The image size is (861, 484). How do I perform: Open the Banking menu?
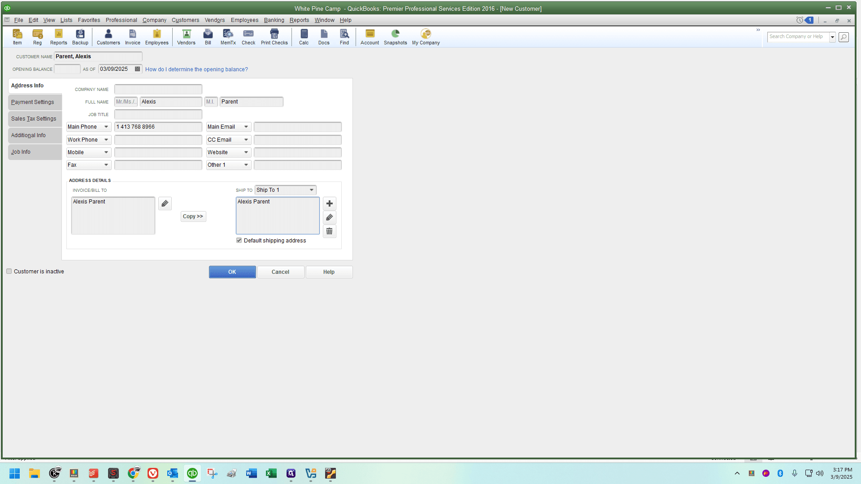point(274,20)
